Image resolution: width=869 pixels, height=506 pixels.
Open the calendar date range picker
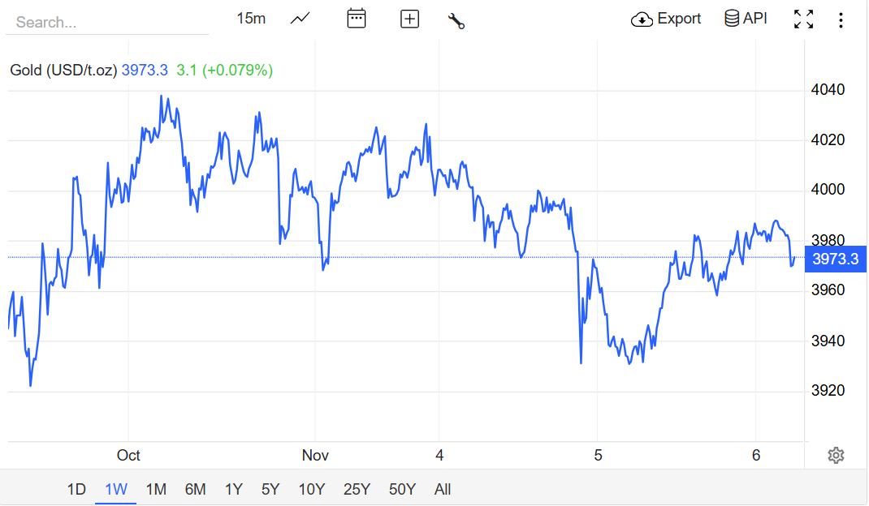(357, 19)
